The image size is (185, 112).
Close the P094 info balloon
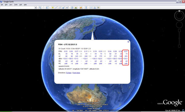(128, 42)
